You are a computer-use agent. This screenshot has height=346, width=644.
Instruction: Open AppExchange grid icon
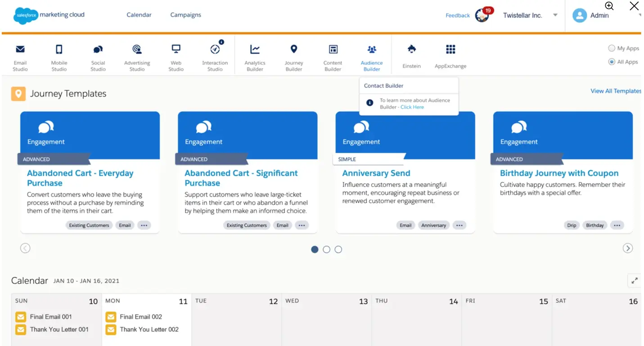450,49
